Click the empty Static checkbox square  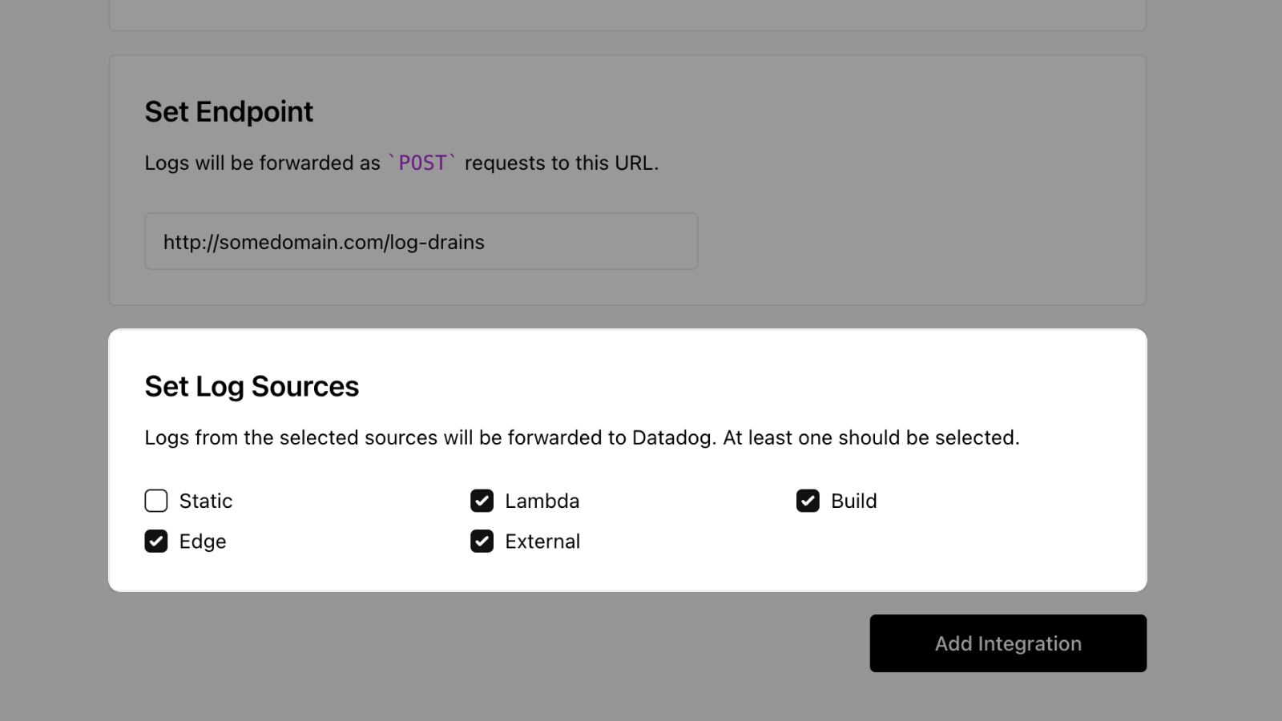[155, 501]
